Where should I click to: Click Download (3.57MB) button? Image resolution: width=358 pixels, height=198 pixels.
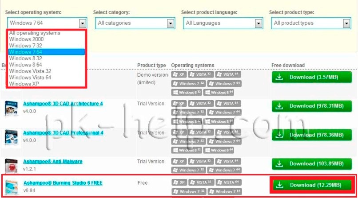[x=312, y=77]
